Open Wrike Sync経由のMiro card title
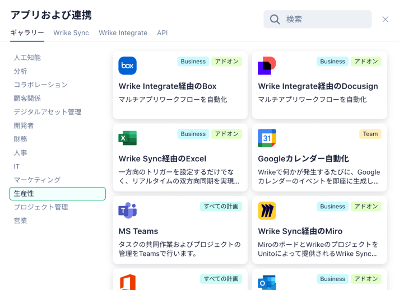The height and width of the screenshot is (290, 399). pyautogui.click(x=300, y=231)
